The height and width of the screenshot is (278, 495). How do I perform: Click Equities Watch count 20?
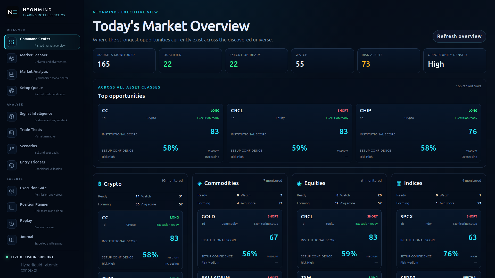(x=379, y=195)
